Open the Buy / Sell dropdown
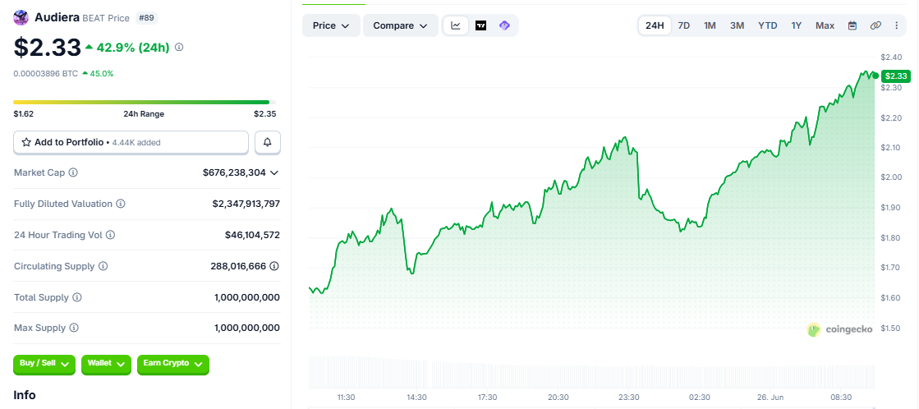The height and width of the screenshot is (409, 919). pyautogui.click(x=44, y=364)
